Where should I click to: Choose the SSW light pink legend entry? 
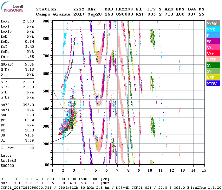213,60
